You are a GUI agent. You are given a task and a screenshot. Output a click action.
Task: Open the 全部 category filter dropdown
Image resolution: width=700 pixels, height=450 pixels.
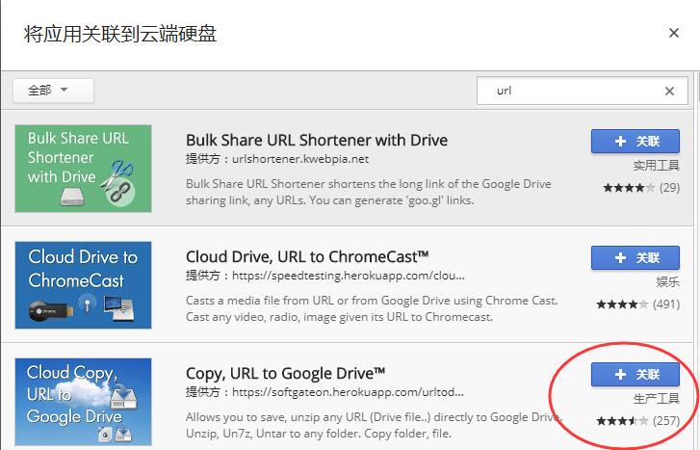tap(53, 91)
